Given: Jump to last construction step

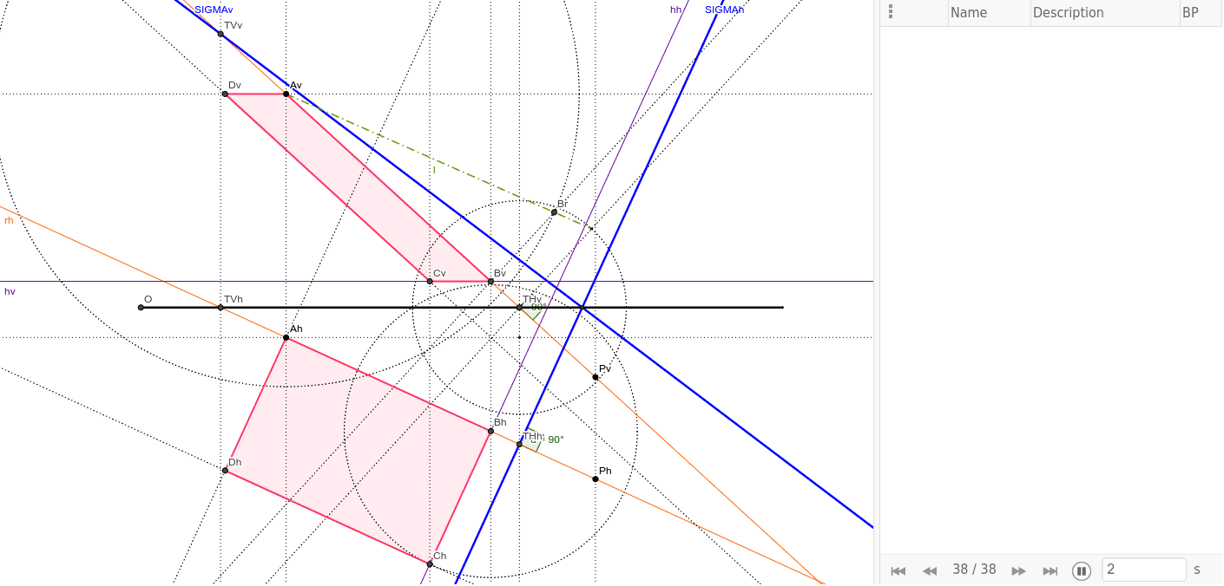Looking at the screenshot, I should tap(1050, 570).
